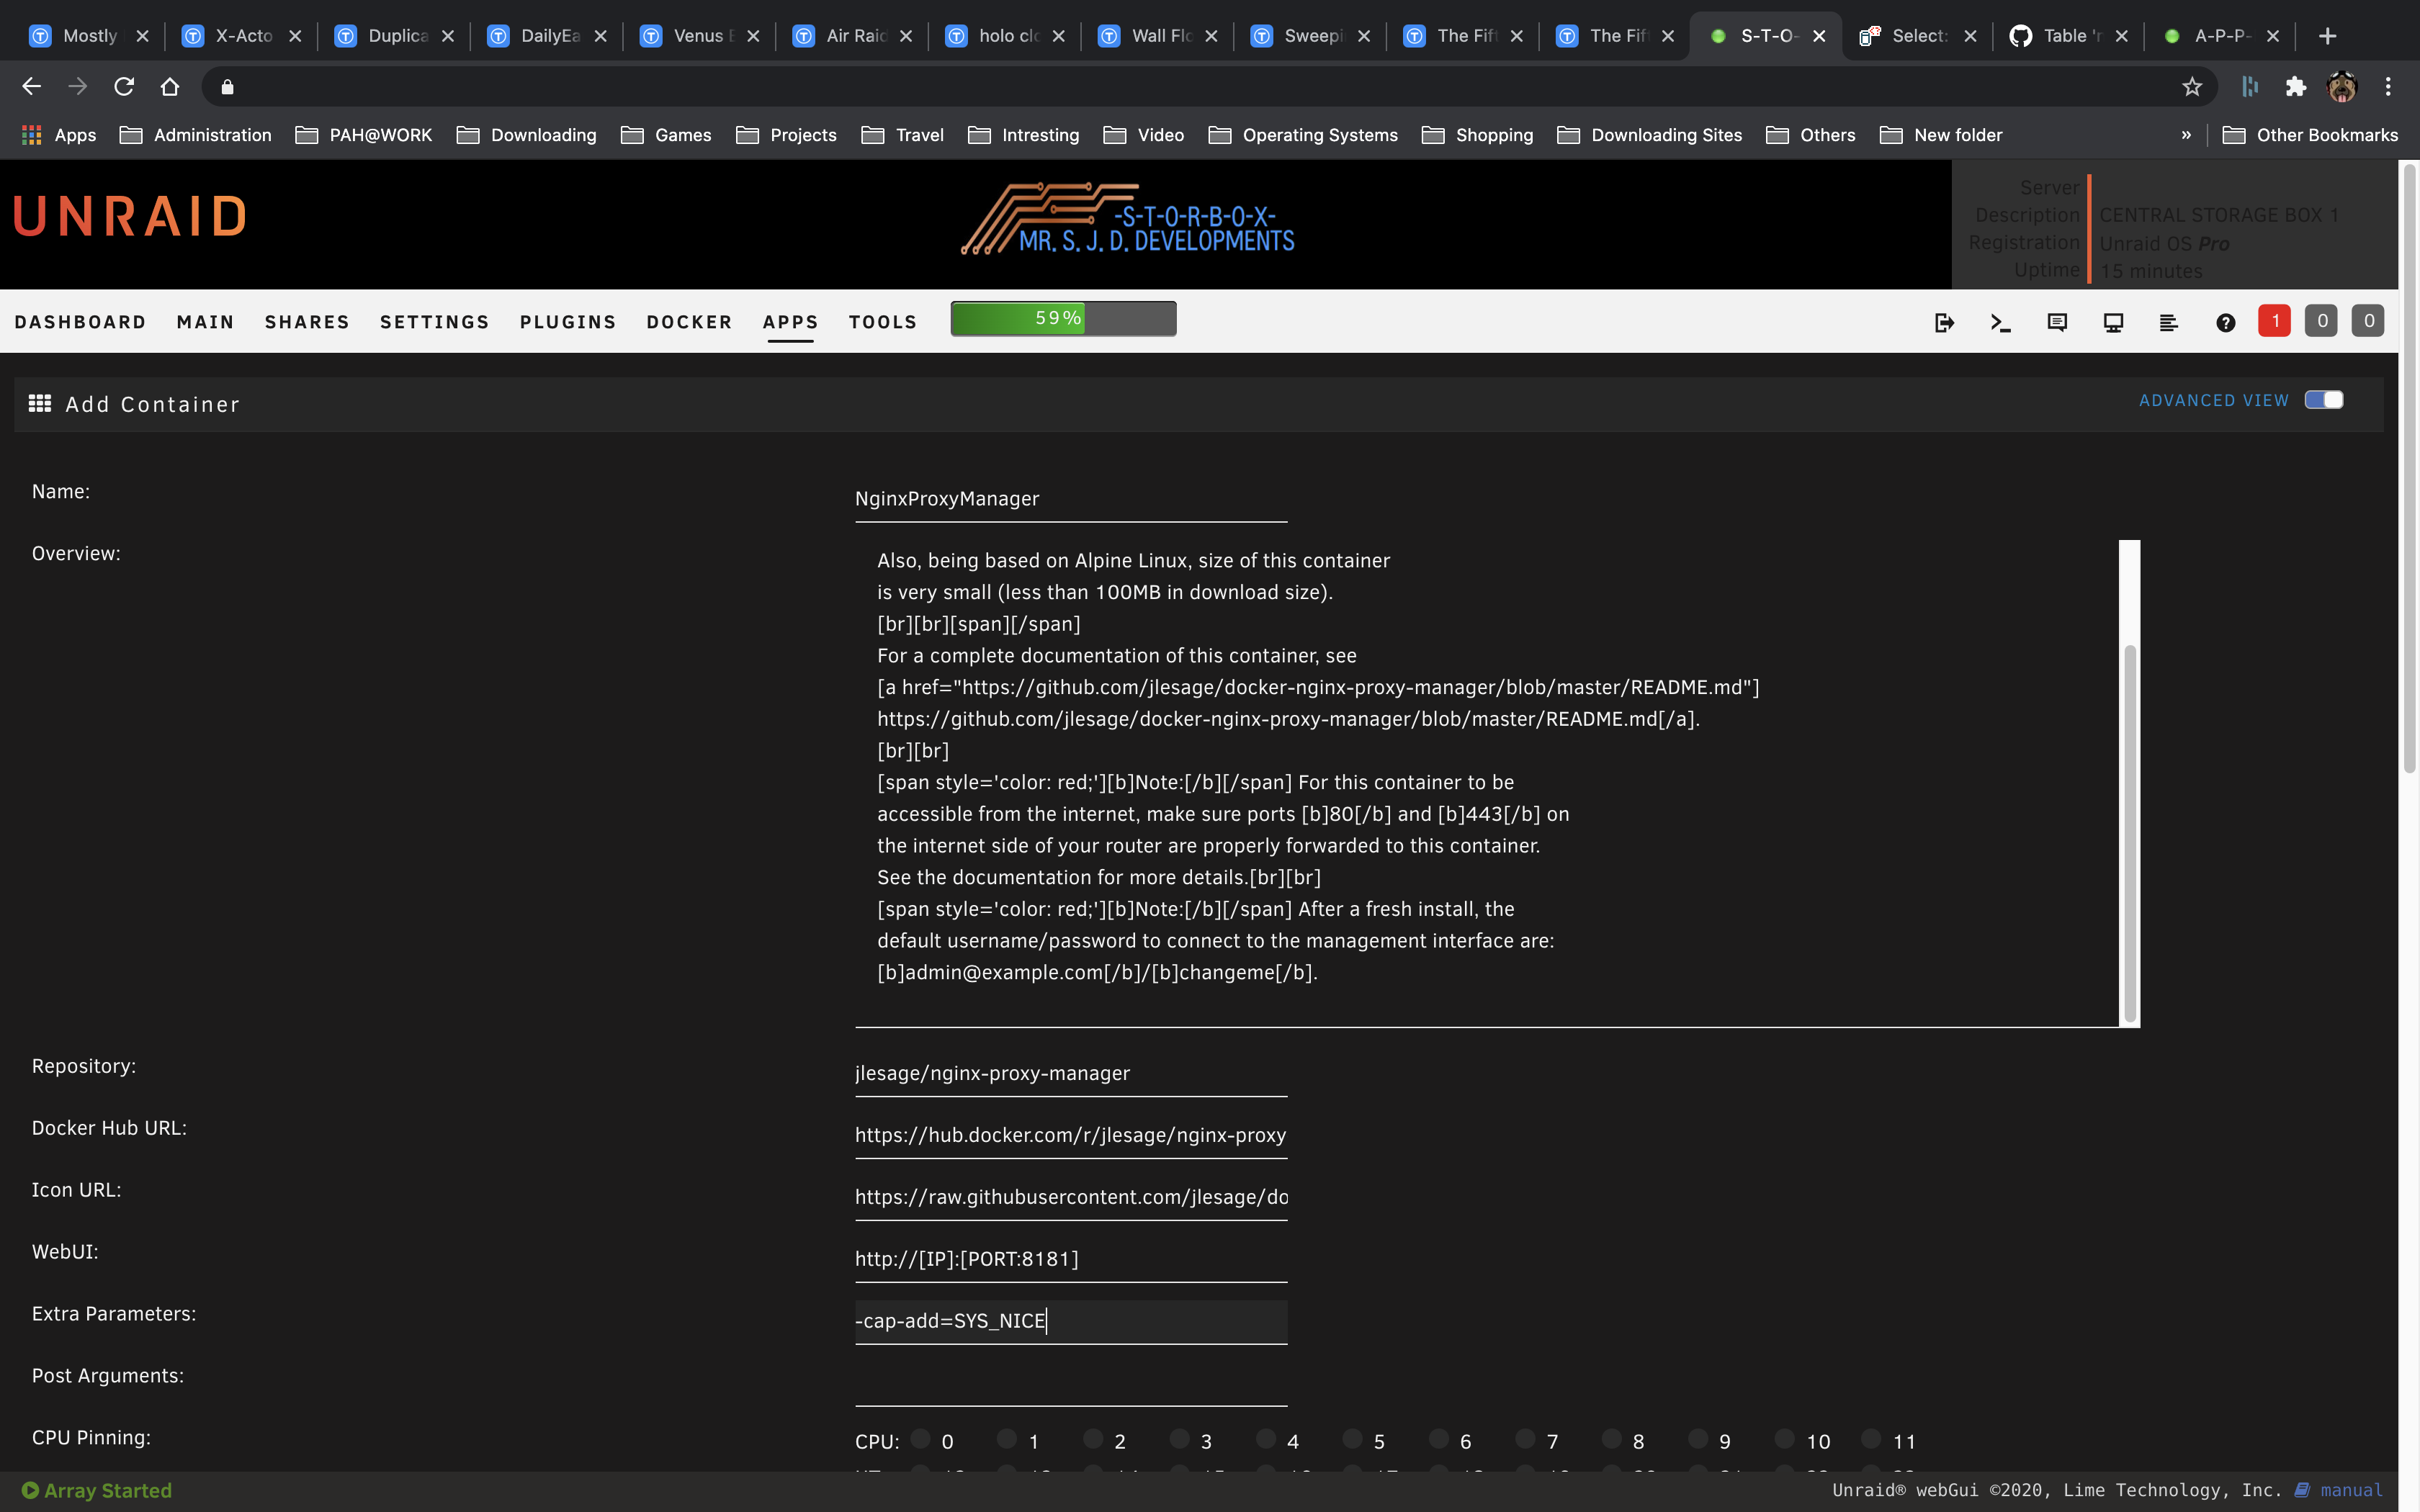
Task: Open the DASHBOARD menu item
Action: click(81, 322)
